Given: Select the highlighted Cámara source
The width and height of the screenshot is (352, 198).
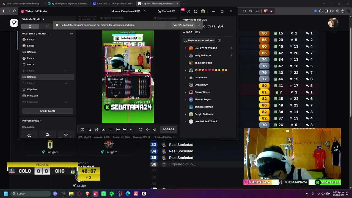Looking at the screenshot, I should coord(48,77).
